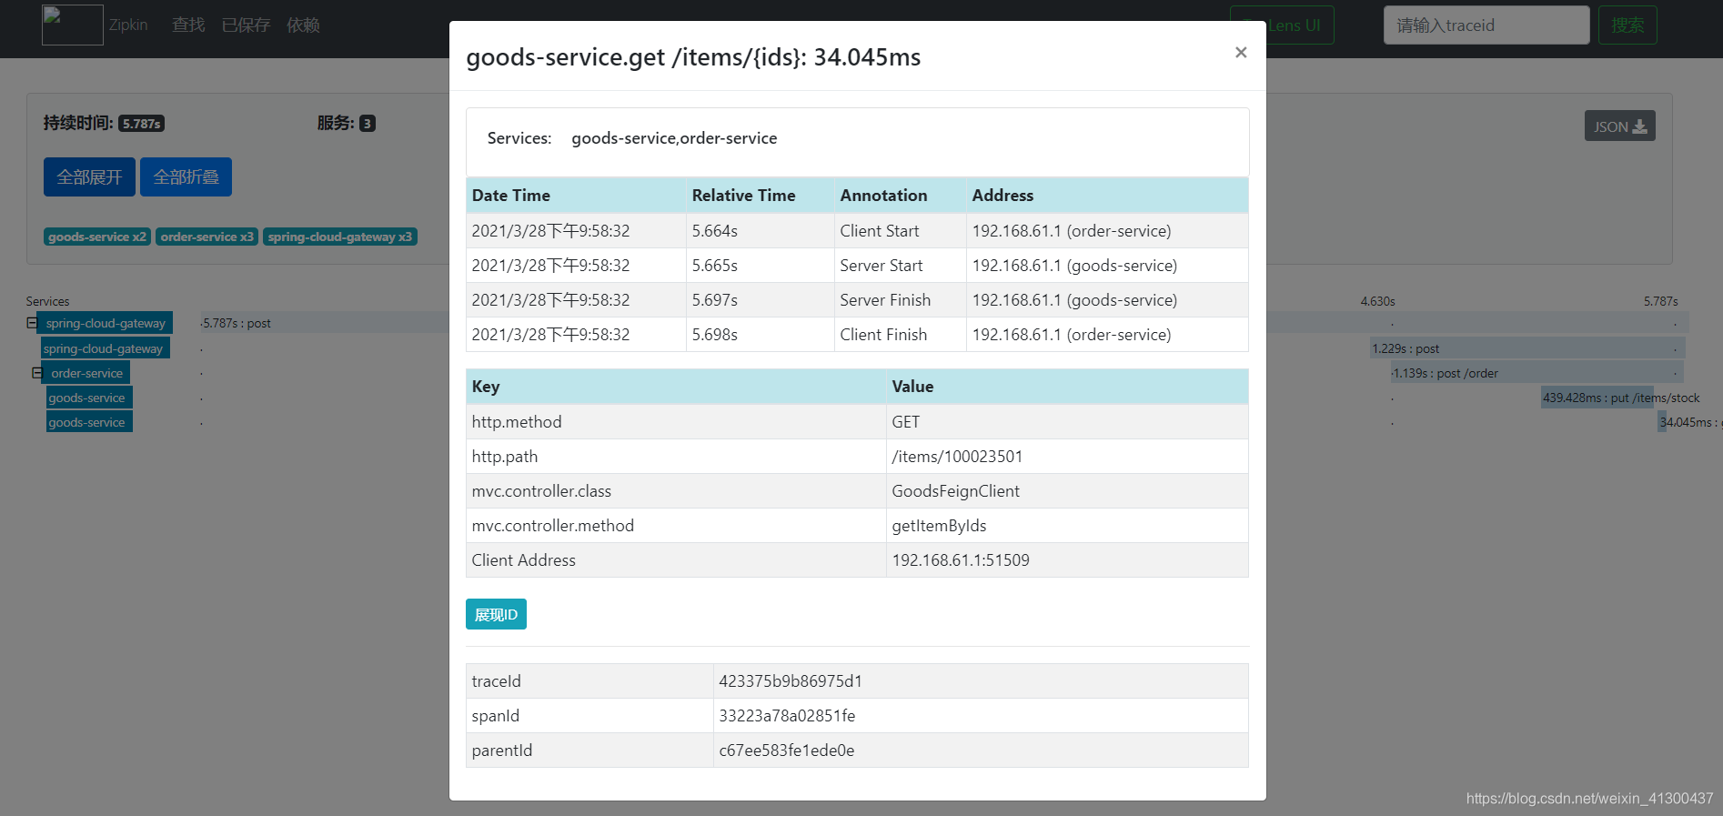Click the 5.664s relative time cell
The width and height of the screenshot is (1723, 816).
tap(760, 231)
